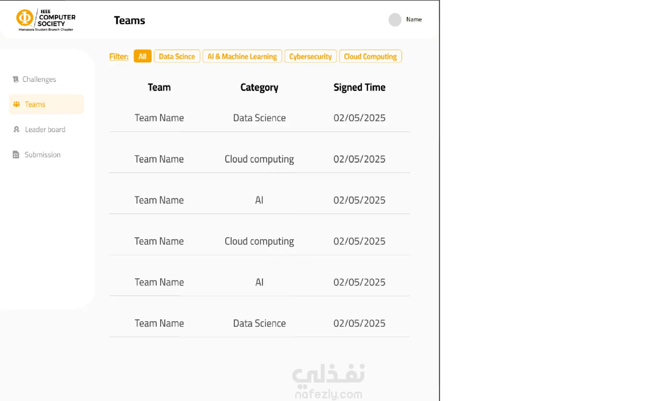Apply the Cybersecurity filter
The height and width of the screenshot is (401, 657).
click(310, 56)
